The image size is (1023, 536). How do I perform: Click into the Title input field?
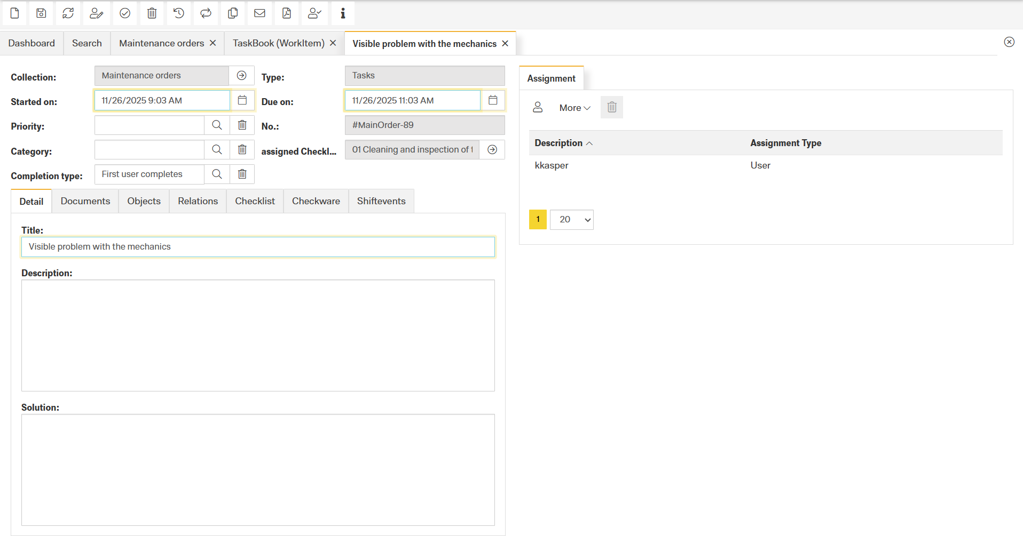(x=258, y=247)
